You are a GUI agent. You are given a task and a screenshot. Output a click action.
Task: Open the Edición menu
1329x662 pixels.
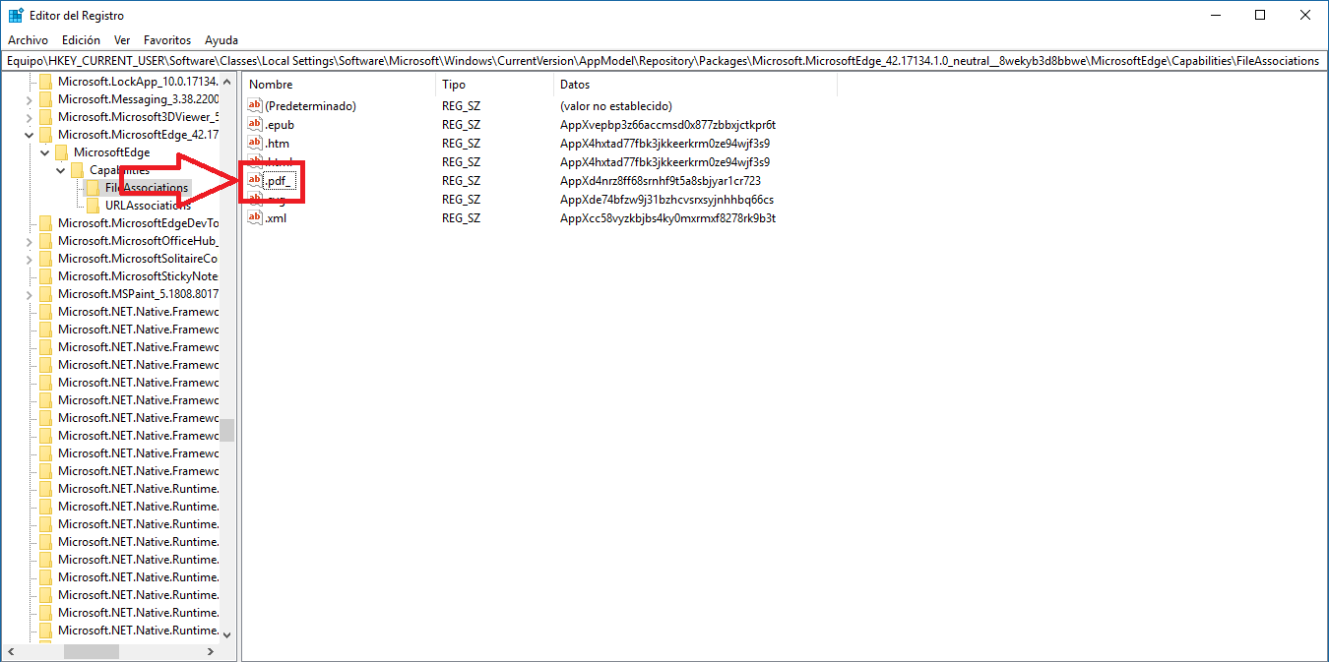point(81,40)
